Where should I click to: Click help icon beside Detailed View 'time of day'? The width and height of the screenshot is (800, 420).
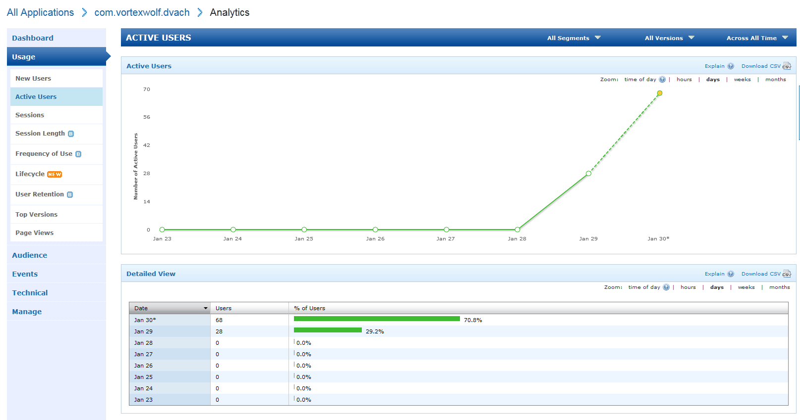[x=666, y=287]
